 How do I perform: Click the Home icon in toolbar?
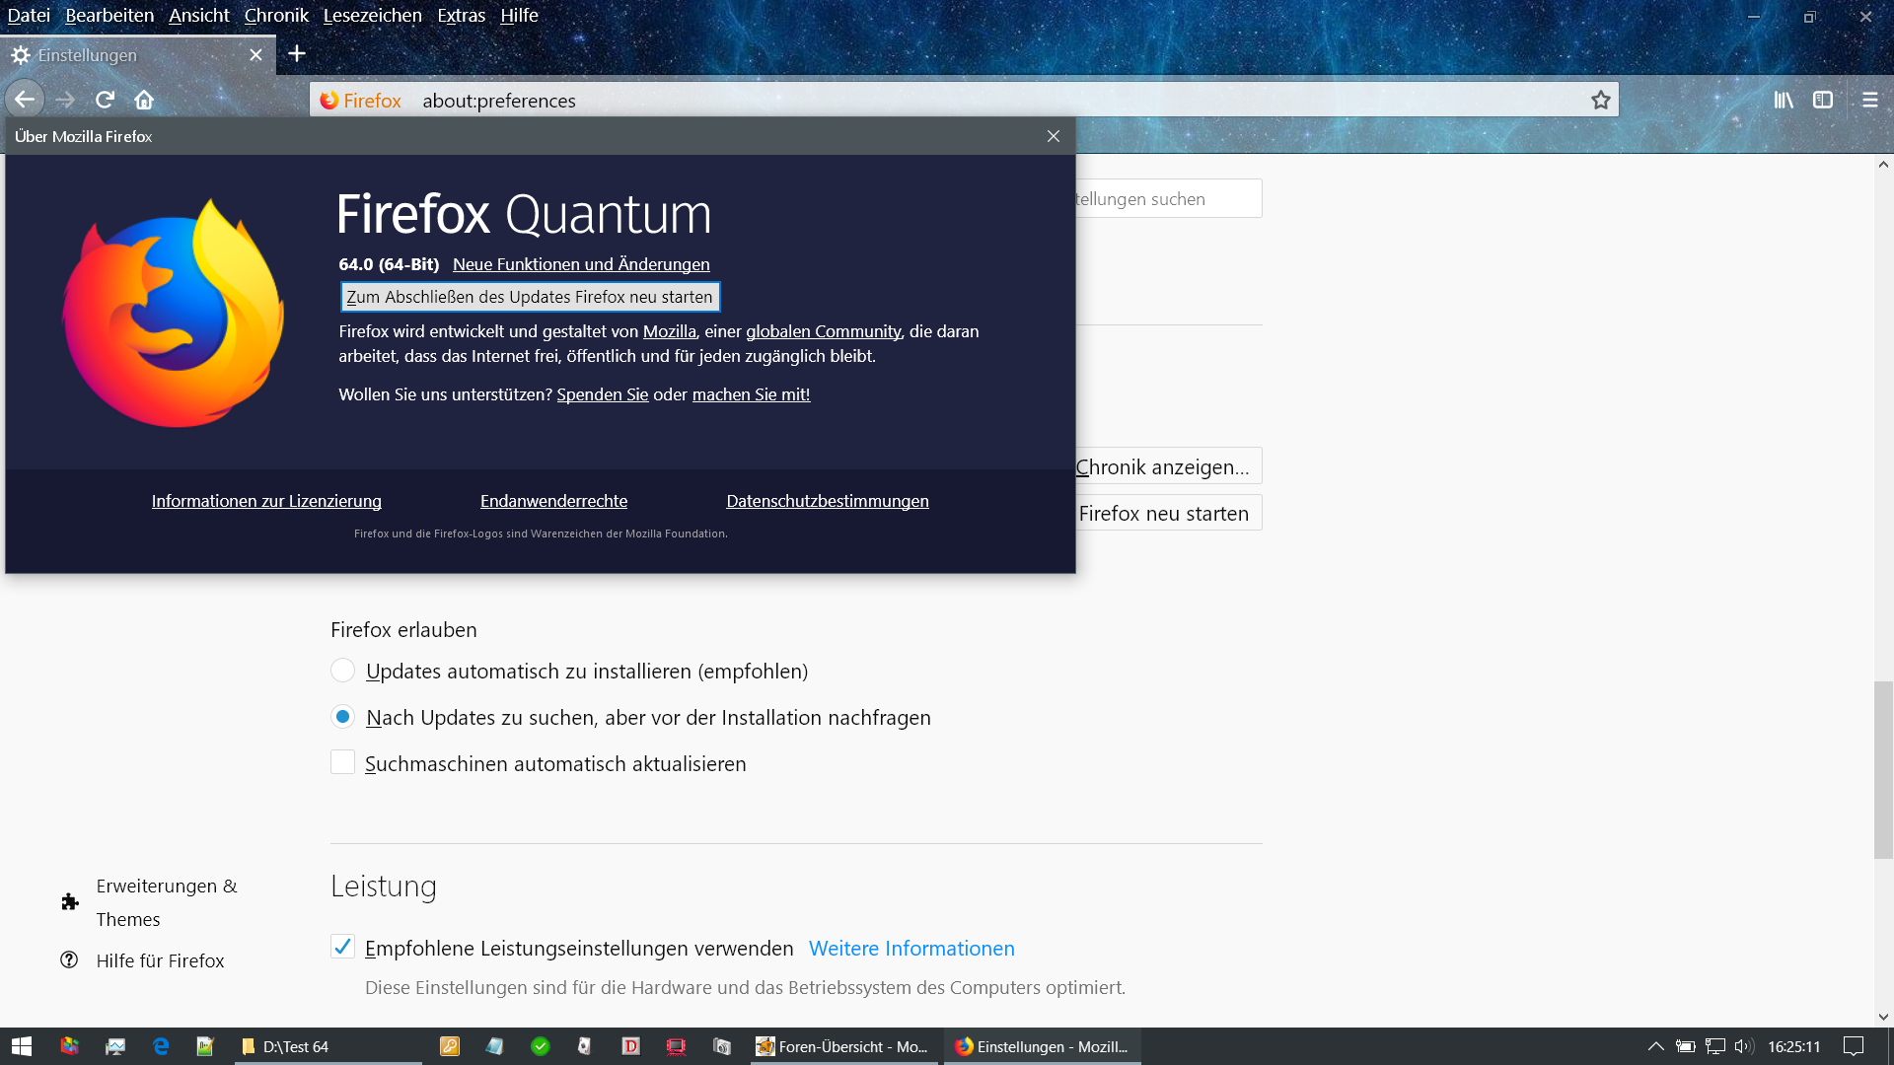click(x=144, y=100)
